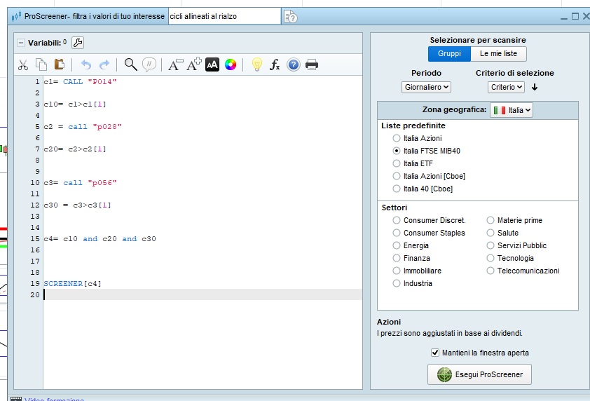Print the screener code

point(312,64)
